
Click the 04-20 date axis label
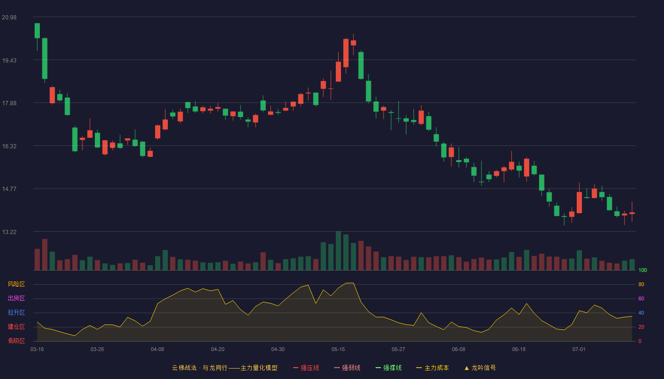218,349
